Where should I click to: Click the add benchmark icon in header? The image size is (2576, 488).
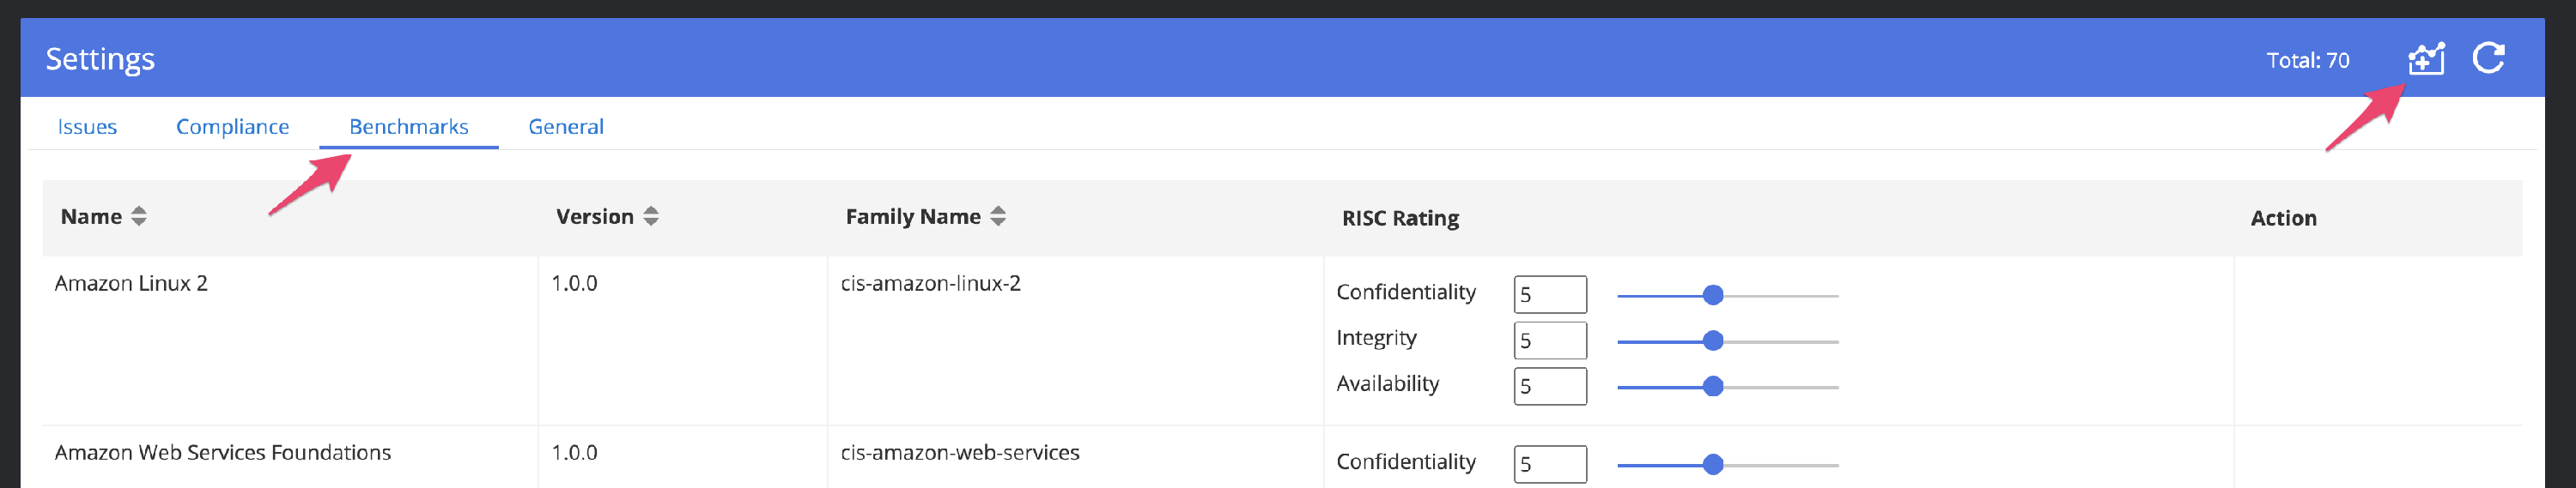(2425, 59)
